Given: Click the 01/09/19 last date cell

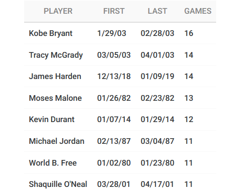Looking at the screenshot, I should tap(157, 76).
